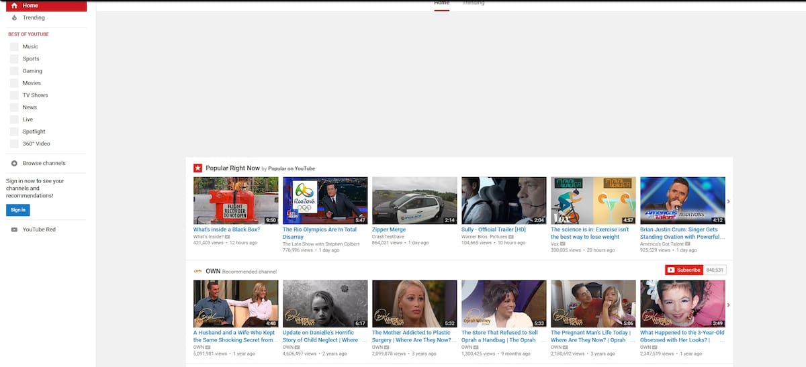Click the Spotlight category icon
Viewport: 806px width, 367px height.
14,132
